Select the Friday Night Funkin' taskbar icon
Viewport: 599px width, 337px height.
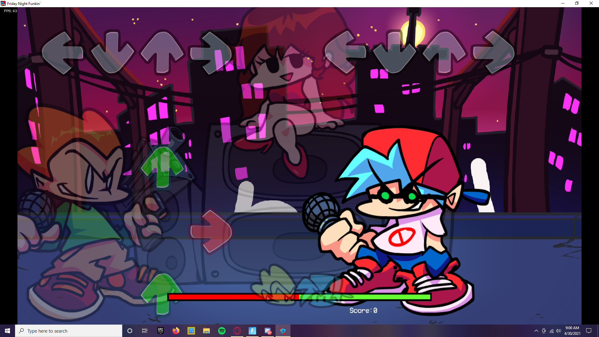click(x=283, y=331)
